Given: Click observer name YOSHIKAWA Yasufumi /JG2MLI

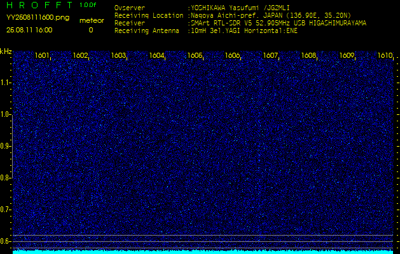Looking at the screenshot, I should 240,8.
